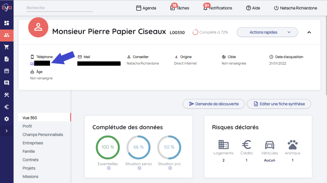Collapse the client header panel chevron

tap(309, 32)
